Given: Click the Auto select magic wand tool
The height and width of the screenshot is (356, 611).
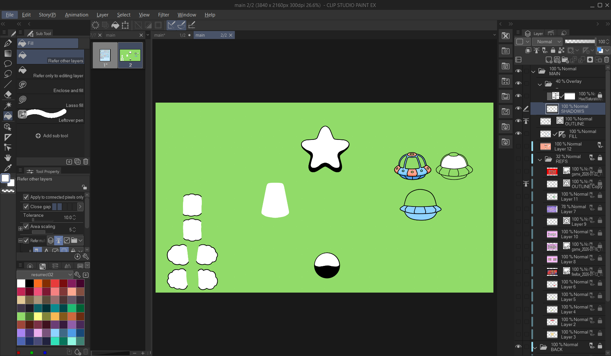Looking at the screenshot, I should coord(8,105).
